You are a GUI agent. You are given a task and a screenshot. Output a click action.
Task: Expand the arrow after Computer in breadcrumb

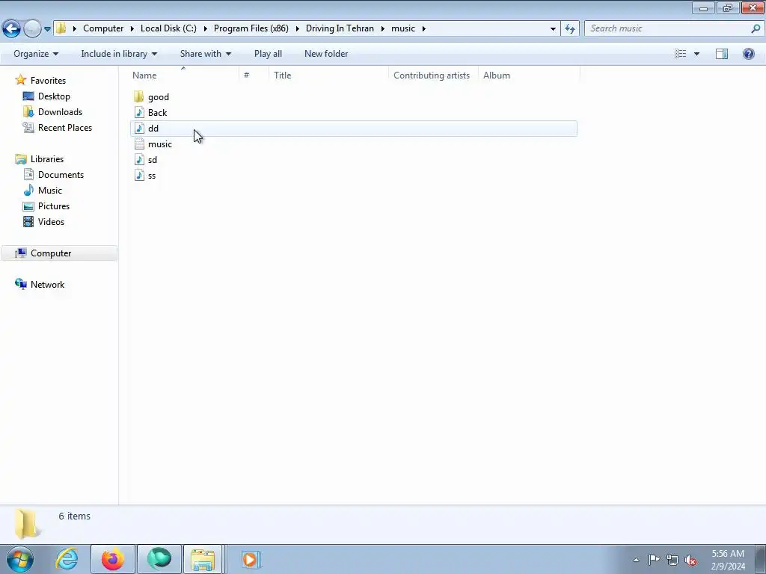[x=132, y=29]
